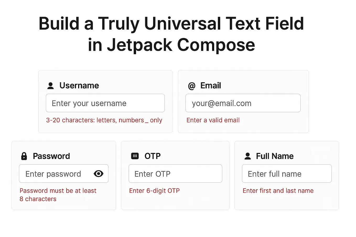Select the Password label text

tap(51, 156)
